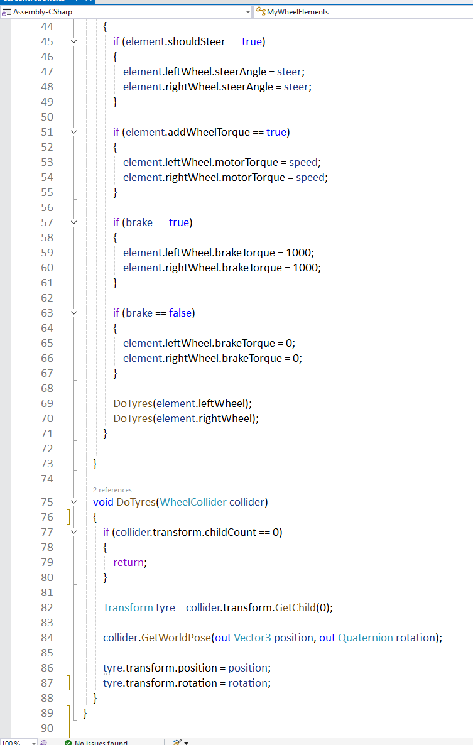Open the Assembly-CSharp project dropdown arrow

(247, 11)
